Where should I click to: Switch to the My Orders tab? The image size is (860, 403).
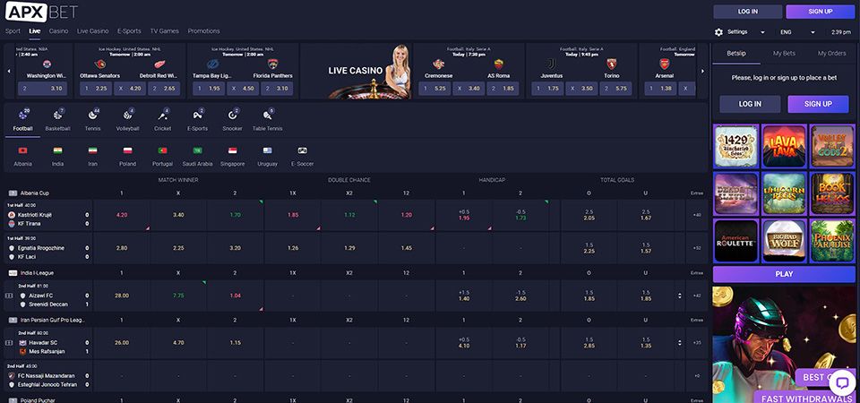[831, 53]
